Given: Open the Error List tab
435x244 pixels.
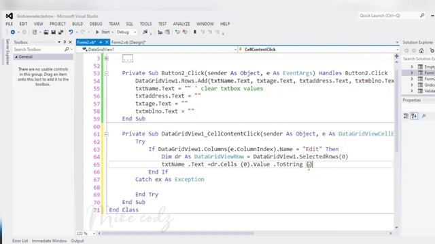Looking at the screenshot, I should coord(20,241).
